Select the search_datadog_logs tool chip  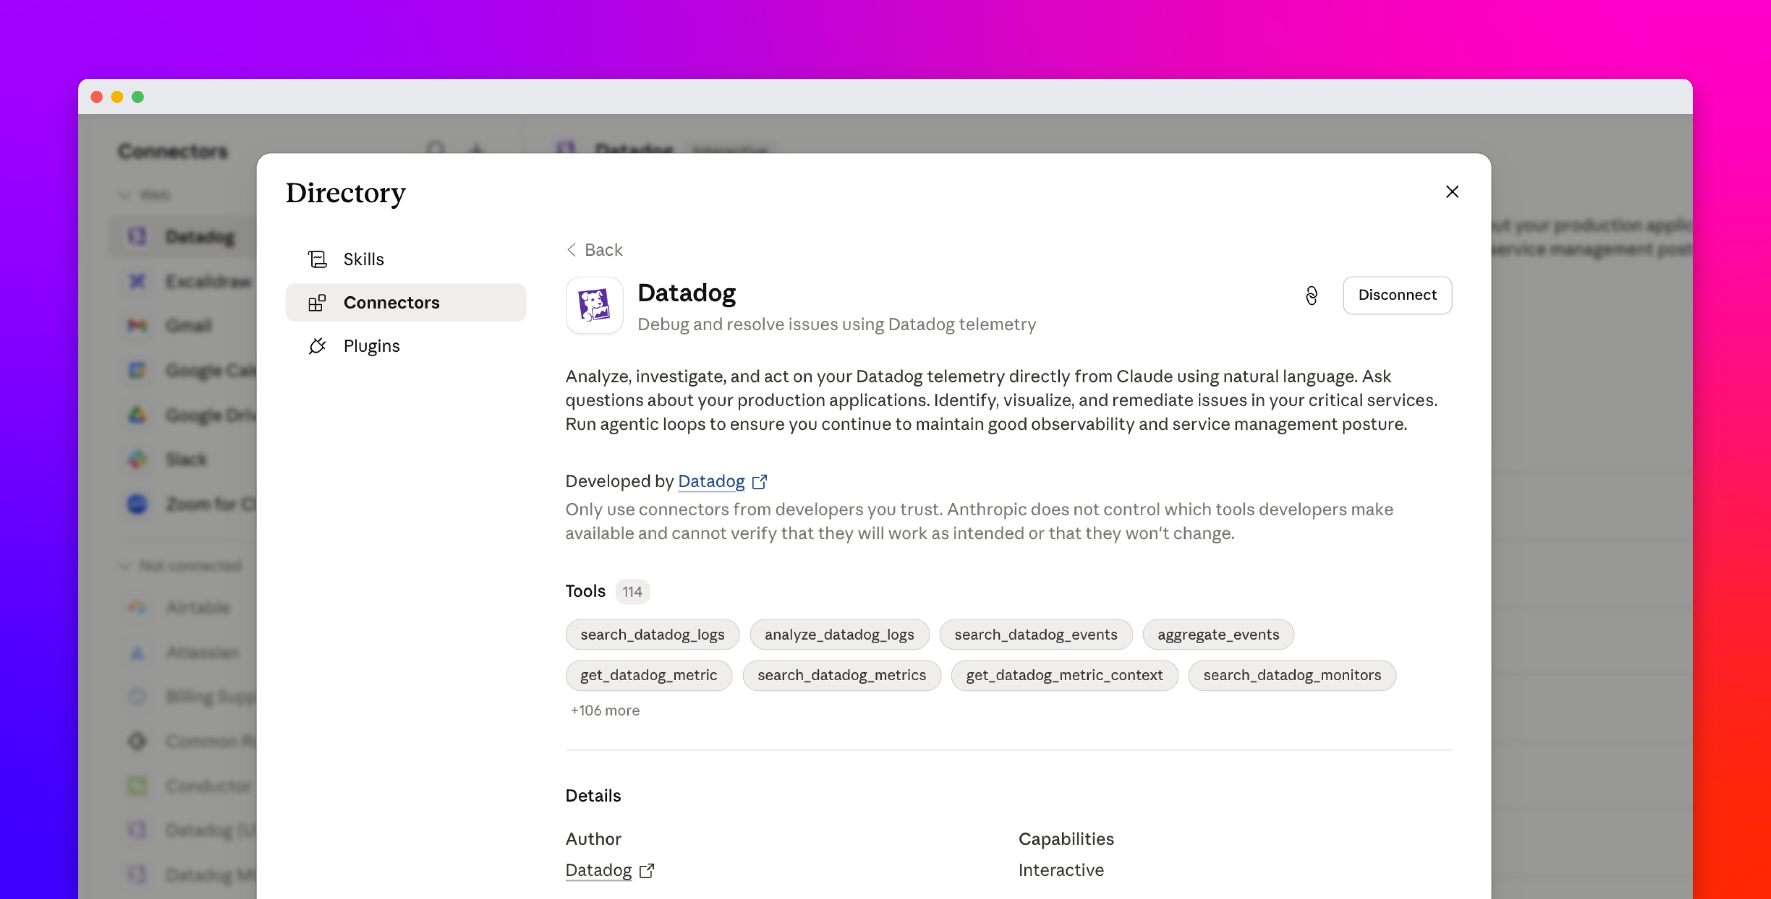click(x=652, y=634)
